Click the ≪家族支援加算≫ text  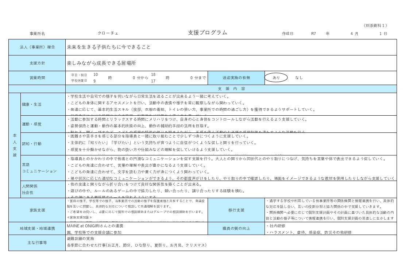[x=79, y=217]
